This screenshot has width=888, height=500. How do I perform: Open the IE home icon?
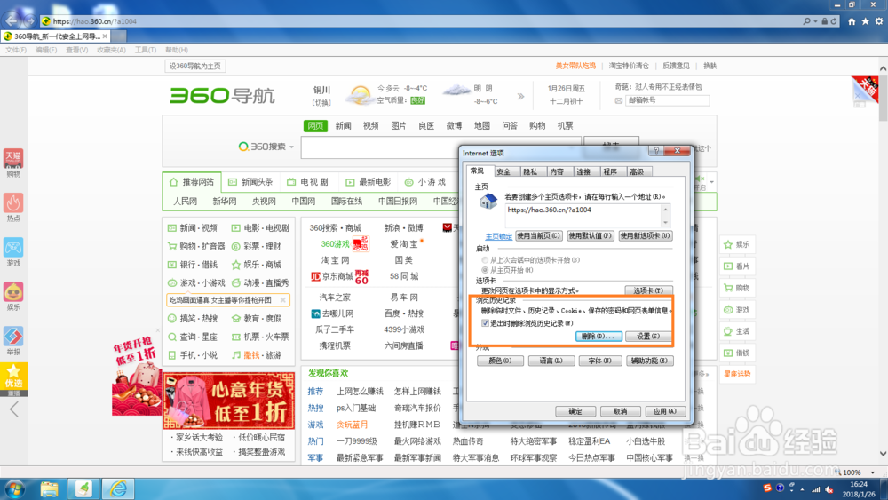pos(852,21)
